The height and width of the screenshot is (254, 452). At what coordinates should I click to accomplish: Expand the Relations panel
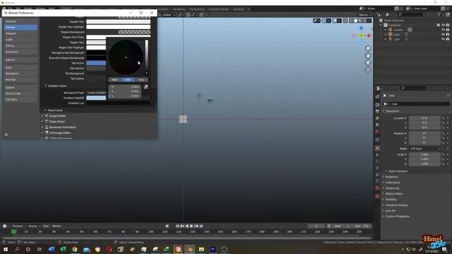pos(391,177)
